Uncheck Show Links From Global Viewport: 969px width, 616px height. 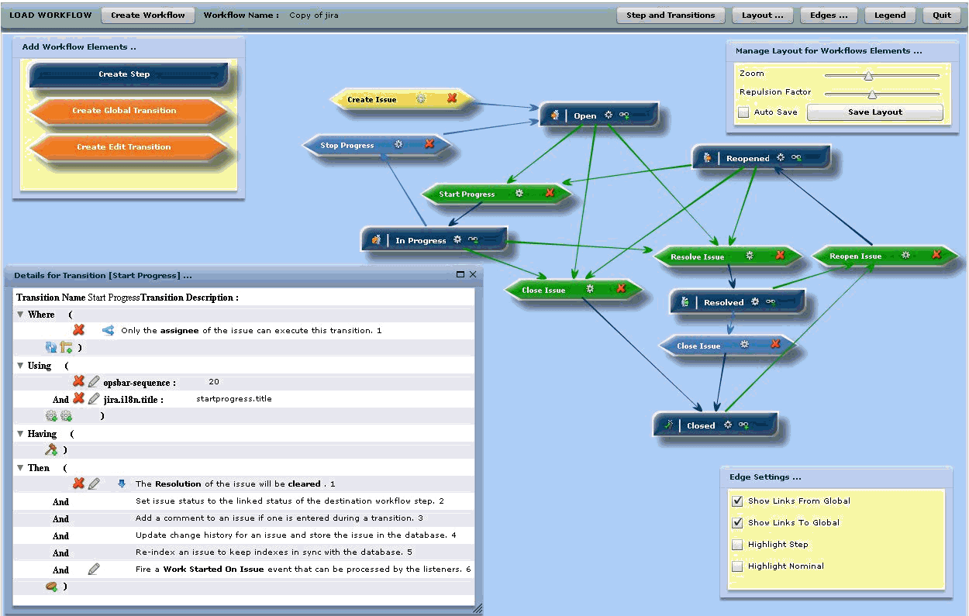pos(737,501)
